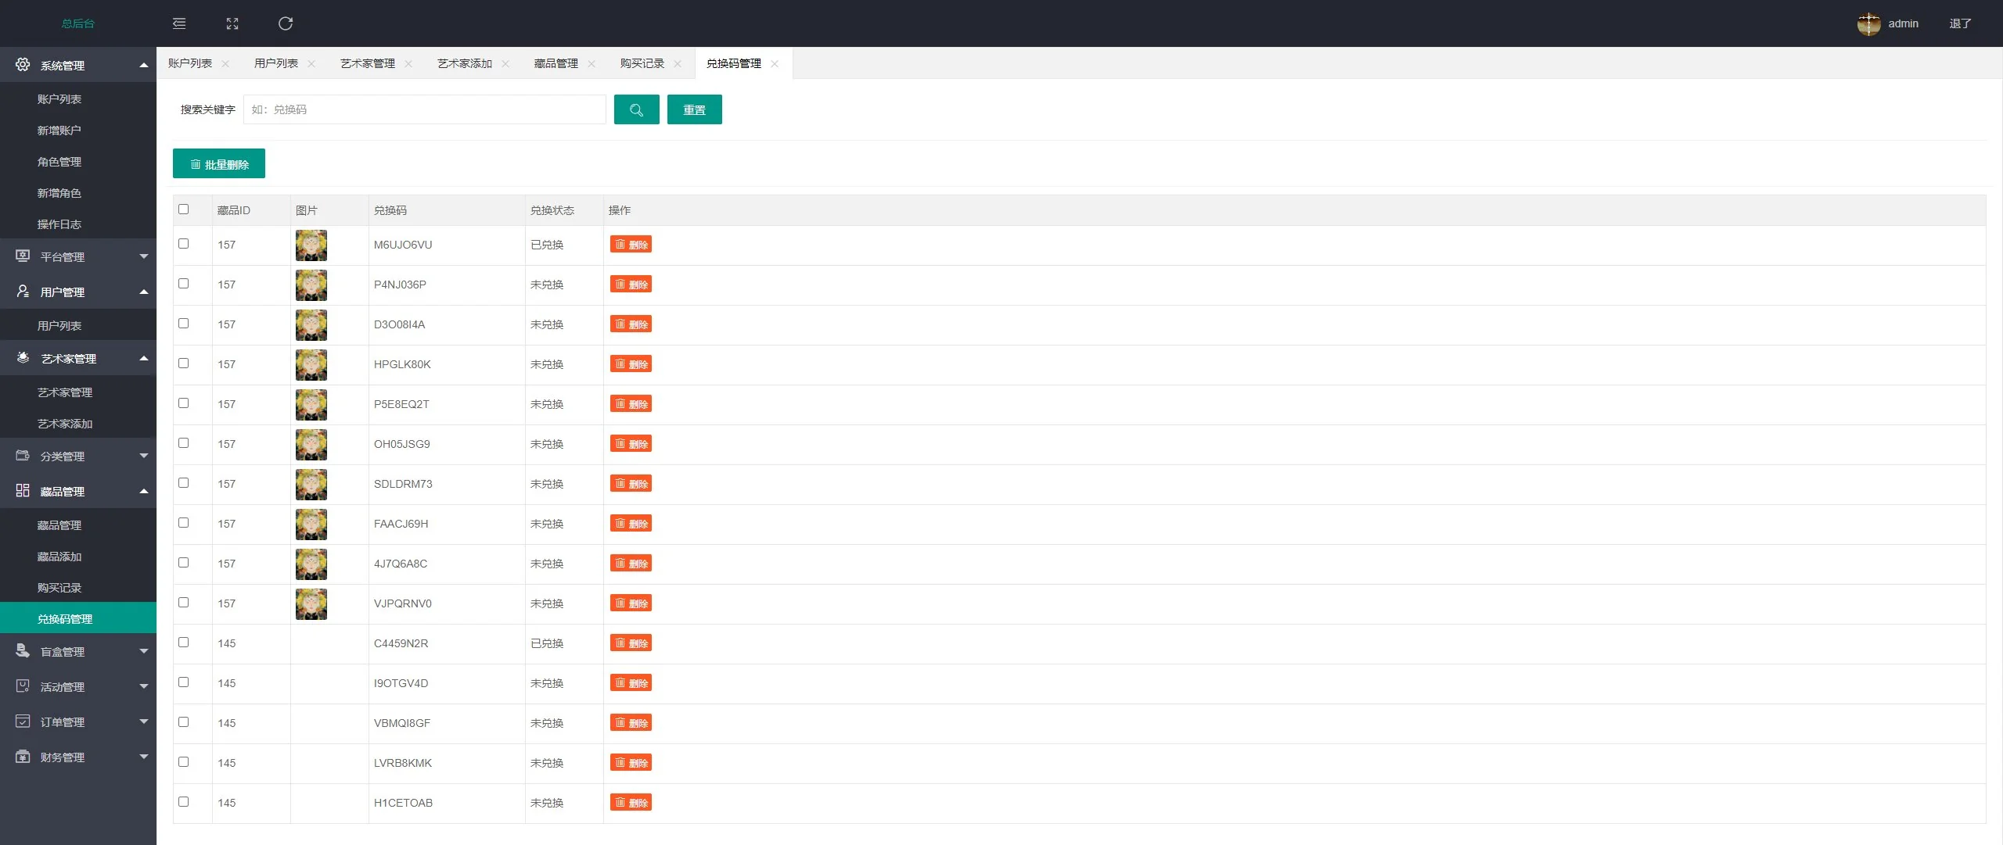Click the refresh page icon
Screen dimensions: 2003x845
[286, 23]
